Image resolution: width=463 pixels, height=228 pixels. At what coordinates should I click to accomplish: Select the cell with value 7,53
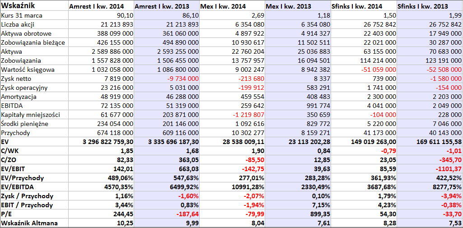coord(430,223)
